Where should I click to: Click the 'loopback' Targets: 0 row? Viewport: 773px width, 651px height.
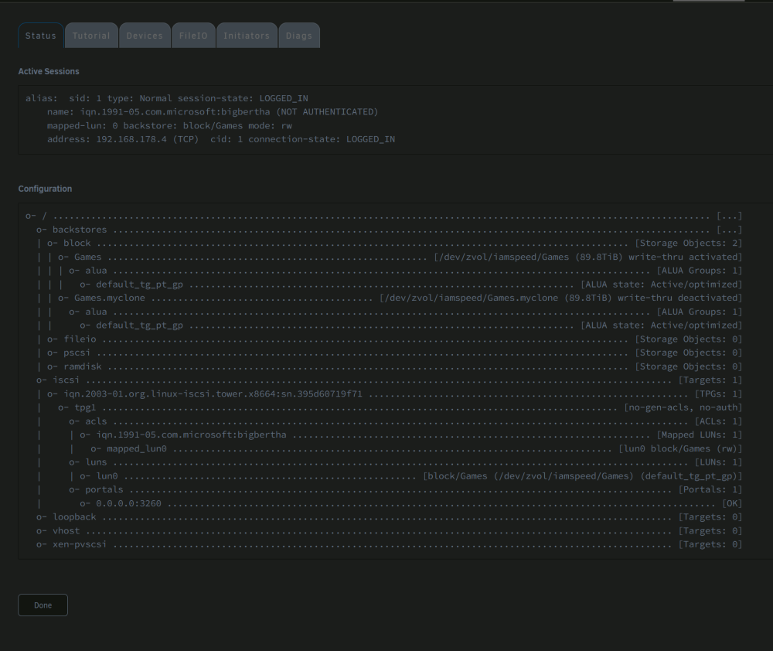tap(389, 516)
